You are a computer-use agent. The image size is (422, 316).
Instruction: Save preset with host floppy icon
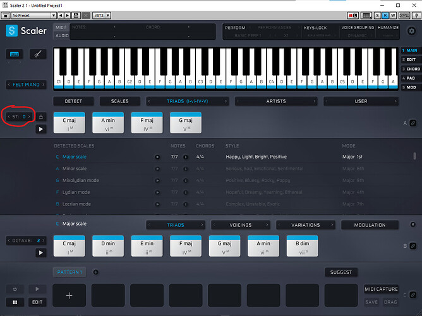click(x=76, y=15)
